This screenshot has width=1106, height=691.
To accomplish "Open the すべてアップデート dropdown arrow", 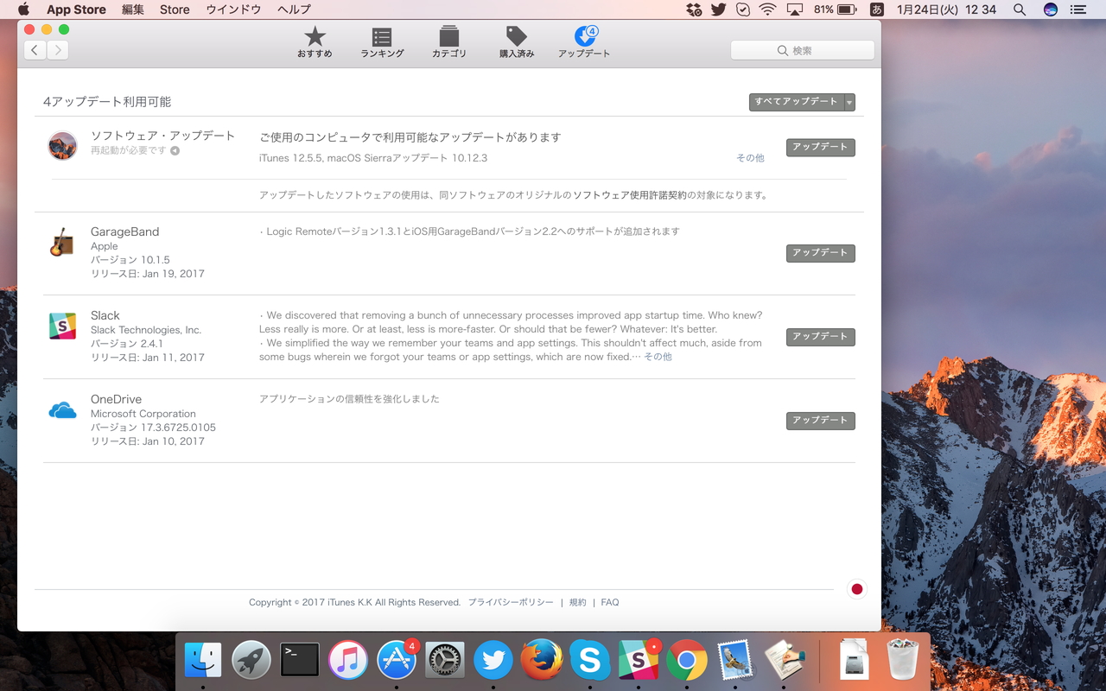I will [x=849, y=101].
